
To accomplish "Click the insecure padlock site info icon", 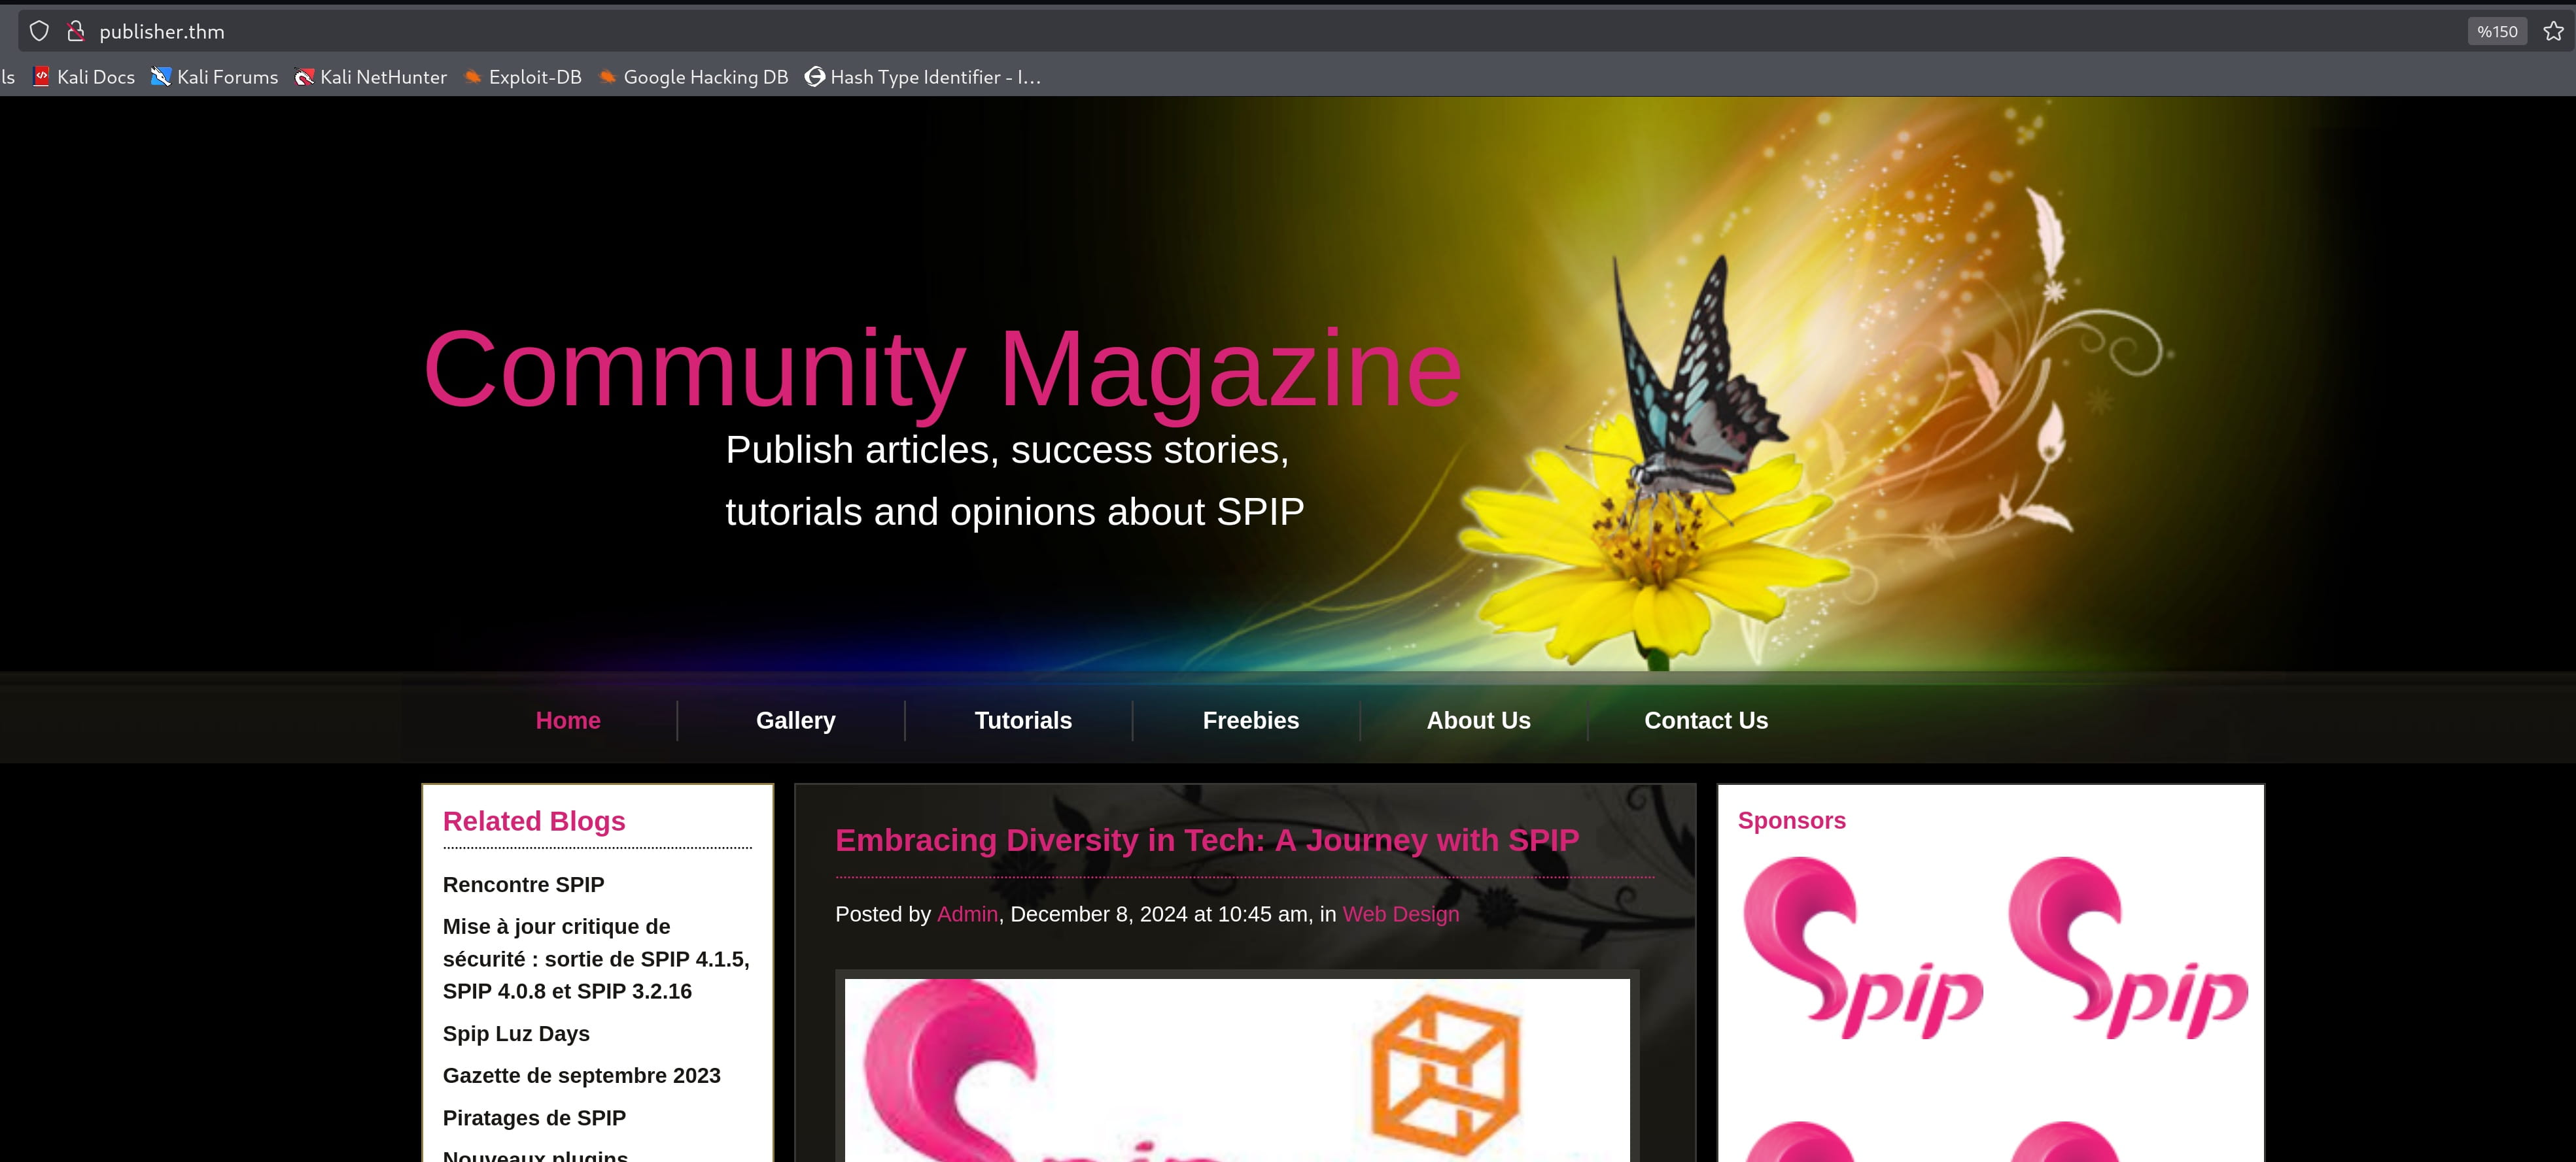I will coord(75,31).
